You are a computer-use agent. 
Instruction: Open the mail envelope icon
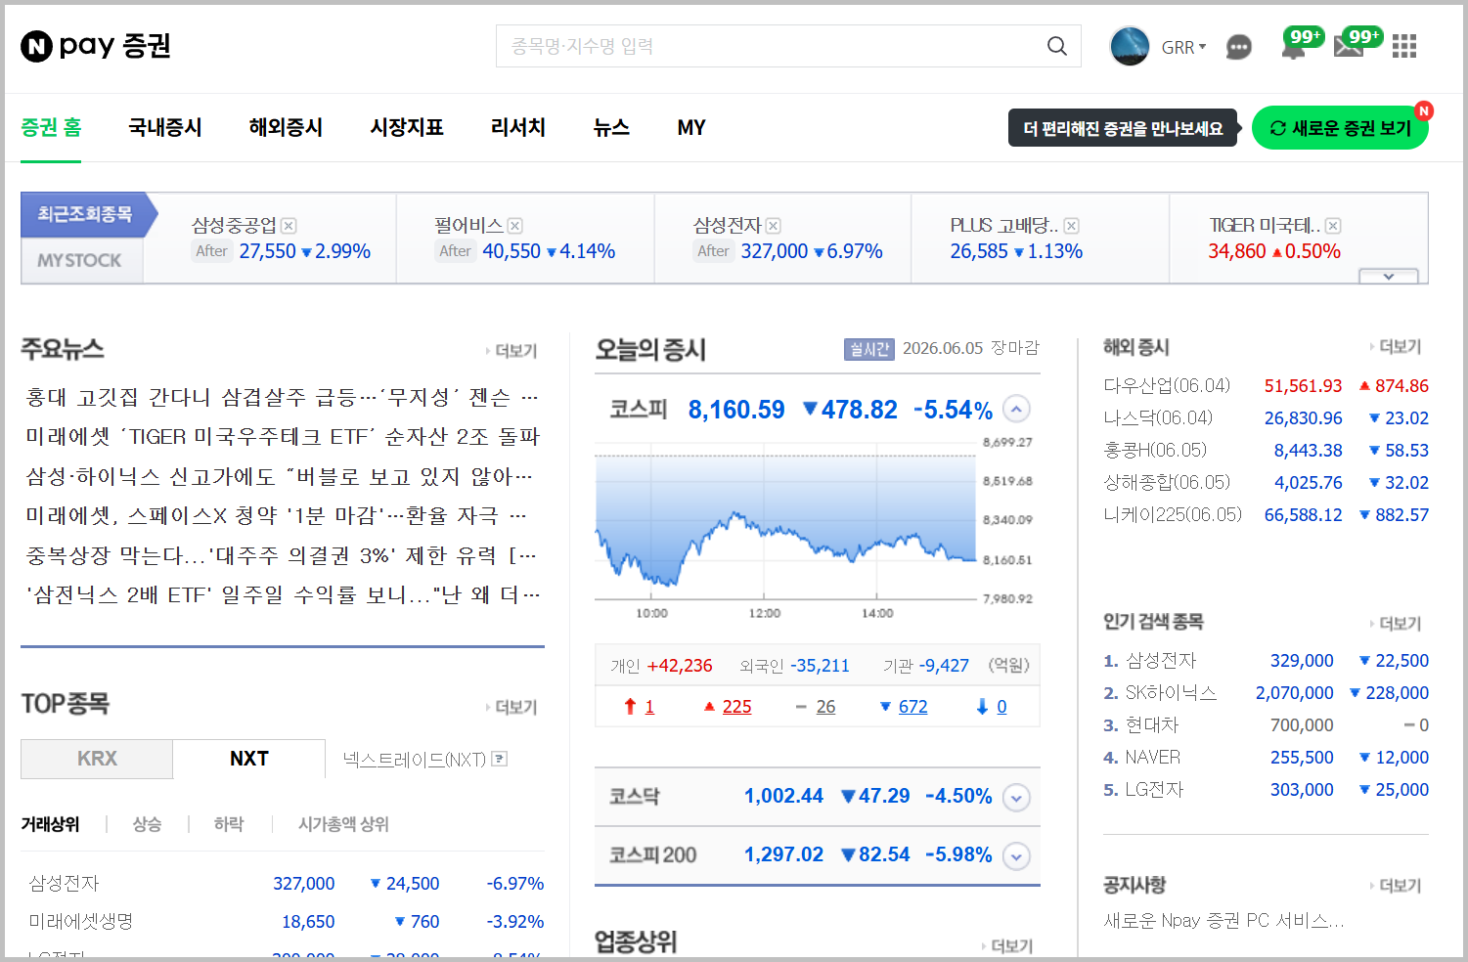tap(1349, 47)
